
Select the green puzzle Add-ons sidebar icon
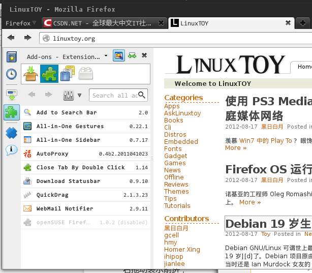[x=12, y=112]
